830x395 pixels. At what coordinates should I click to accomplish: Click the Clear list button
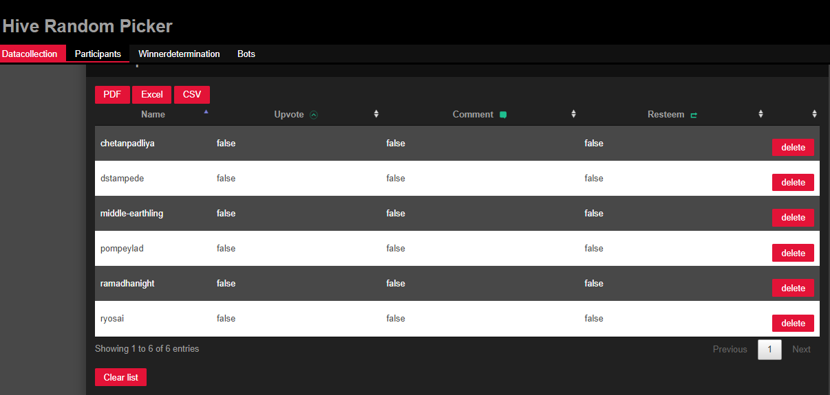click(120, 377)
